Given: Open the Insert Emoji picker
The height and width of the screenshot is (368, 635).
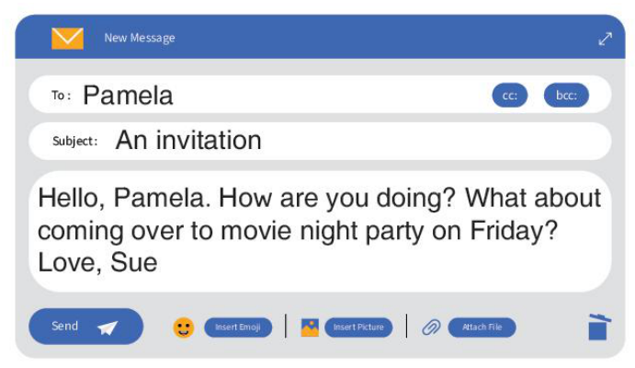Looking at the screenshot, I should point(238,328).
